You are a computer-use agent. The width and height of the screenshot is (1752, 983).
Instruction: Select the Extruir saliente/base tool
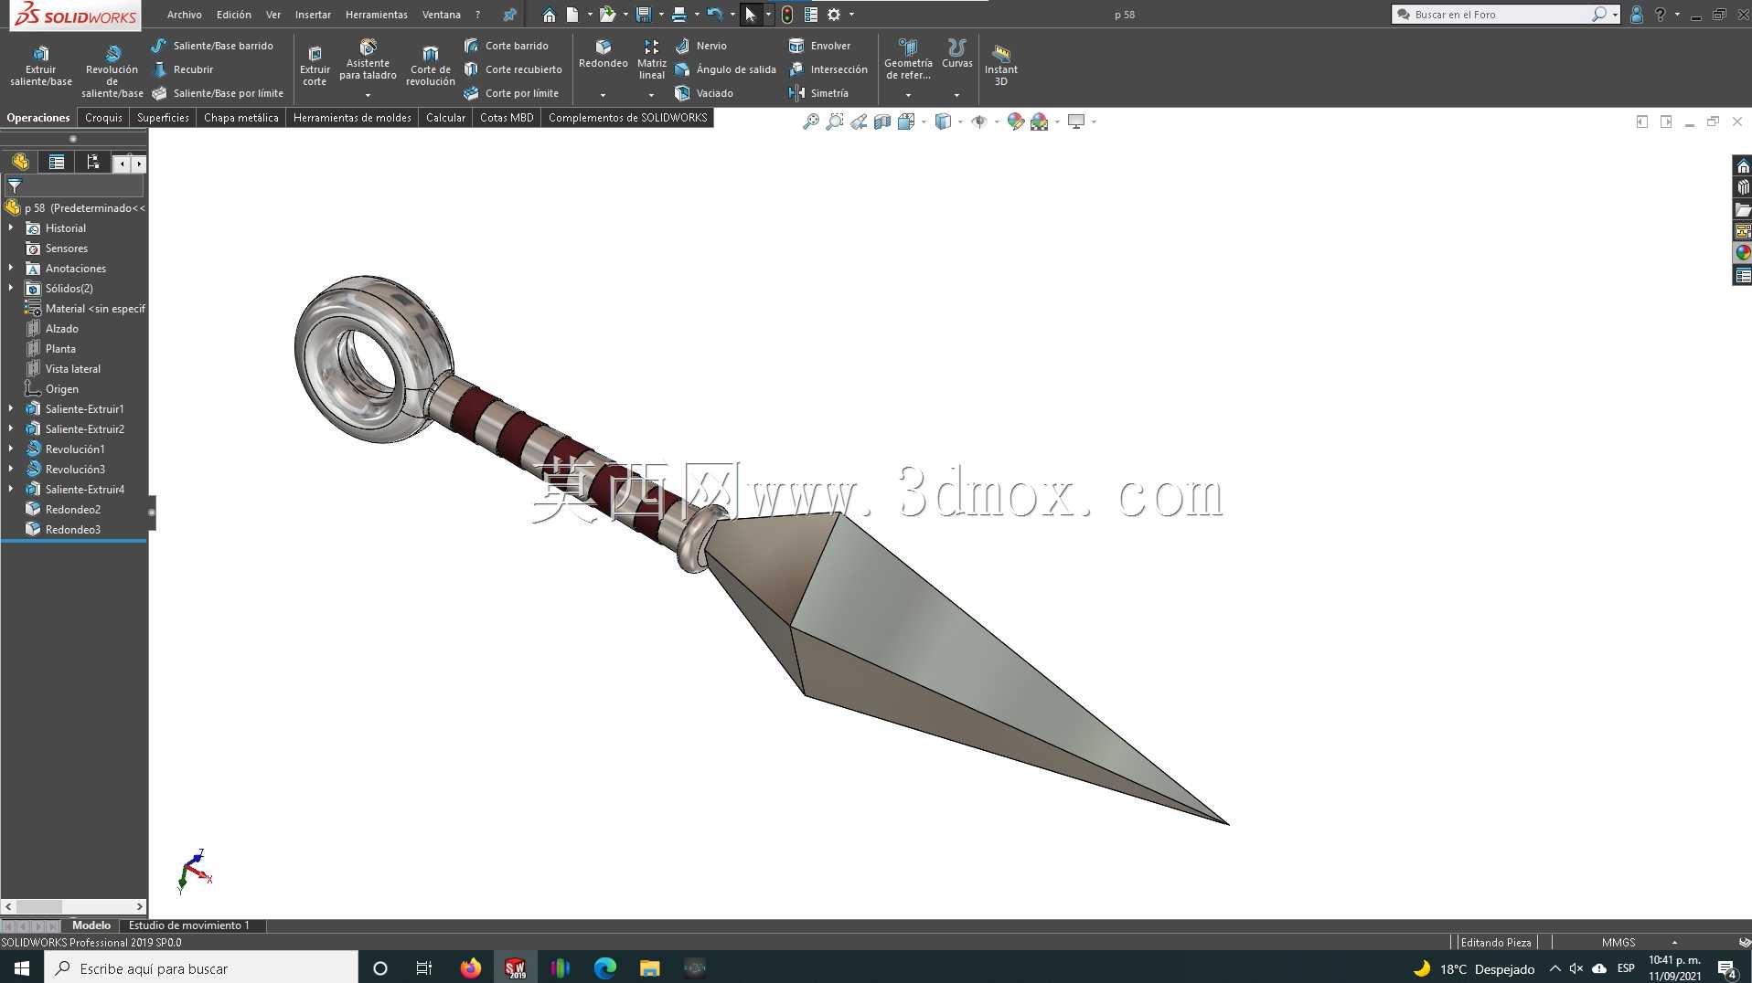pos(41,66)
